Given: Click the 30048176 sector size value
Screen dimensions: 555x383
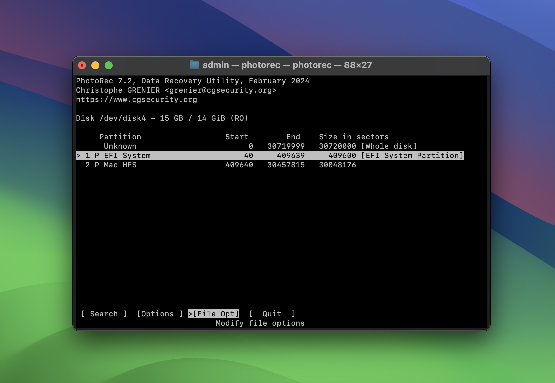Looking at the screenshot, I should click(337, 165).
